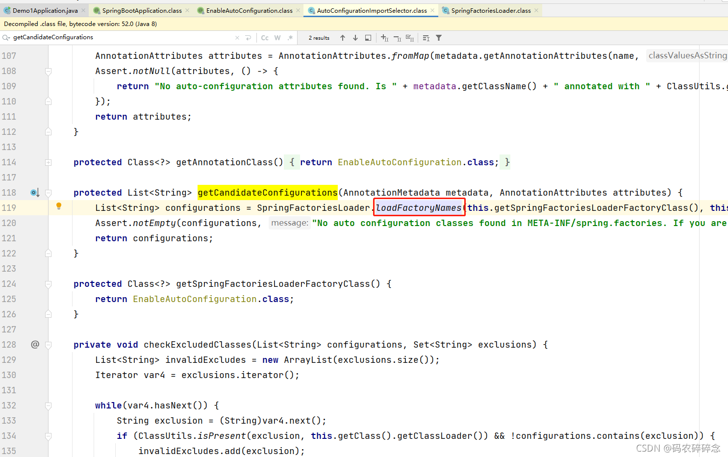Viewport: 728px width, 457px height.
Task: Unselect occurrence icon in find bar
Action: 397,38
